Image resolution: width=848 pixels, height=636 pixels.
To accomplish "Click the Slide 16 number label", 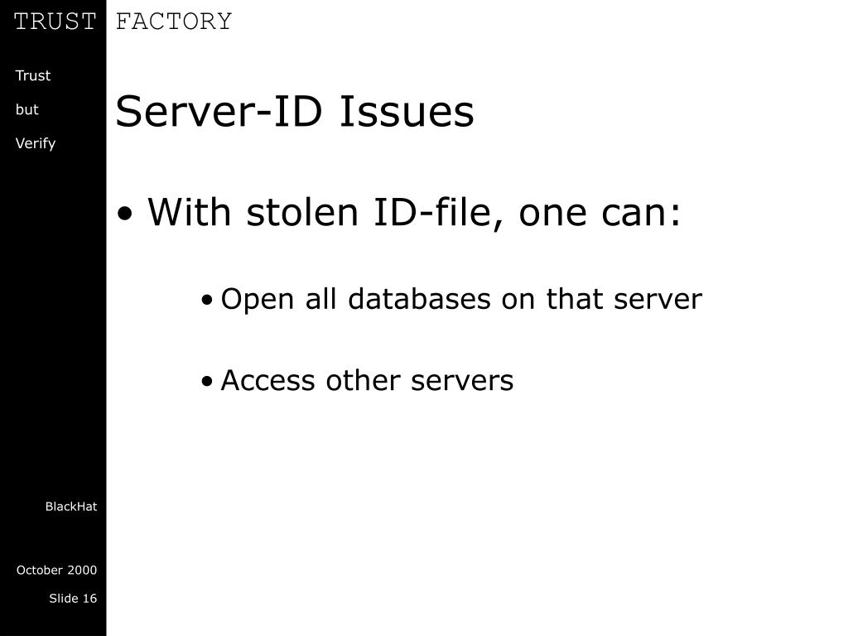I will click(73, 598).
